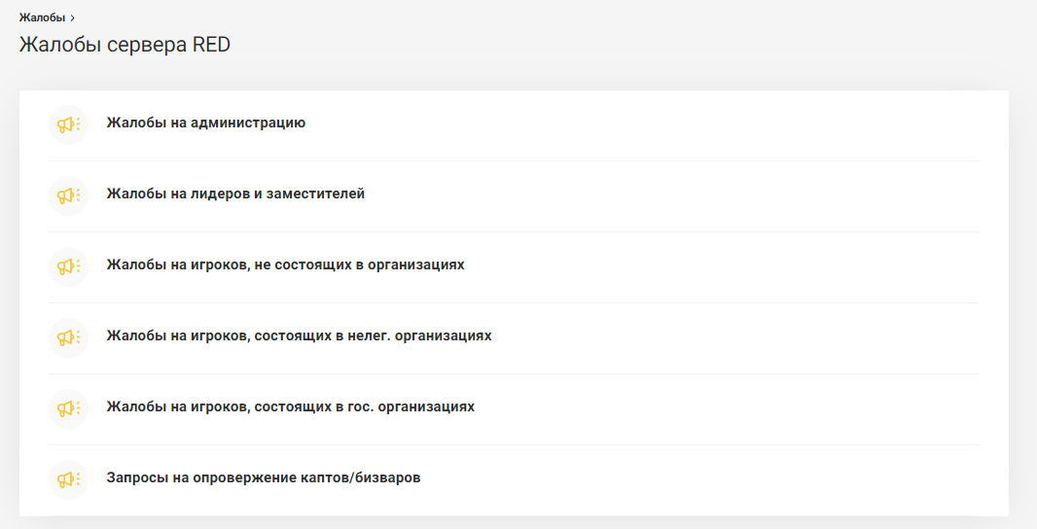
Task: Click megaphone icon for Запросы на опровержение
Action: [68, 479]
